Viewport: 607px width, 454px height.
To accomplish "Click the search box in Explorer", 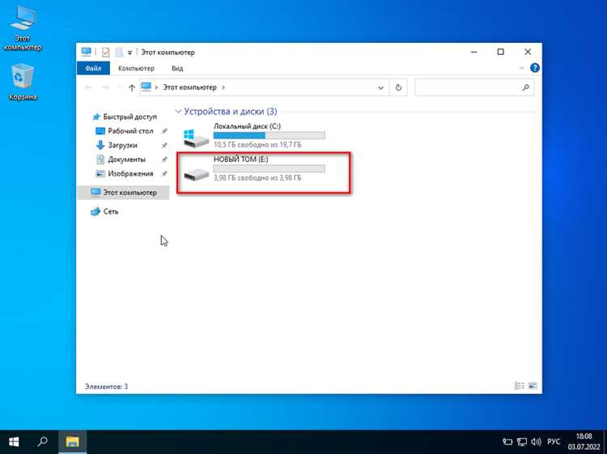I will pos(474,88).
